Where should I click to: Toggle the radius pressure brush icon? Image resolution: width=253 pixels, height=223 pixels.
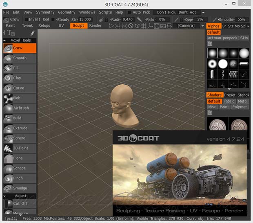point(101,20)
